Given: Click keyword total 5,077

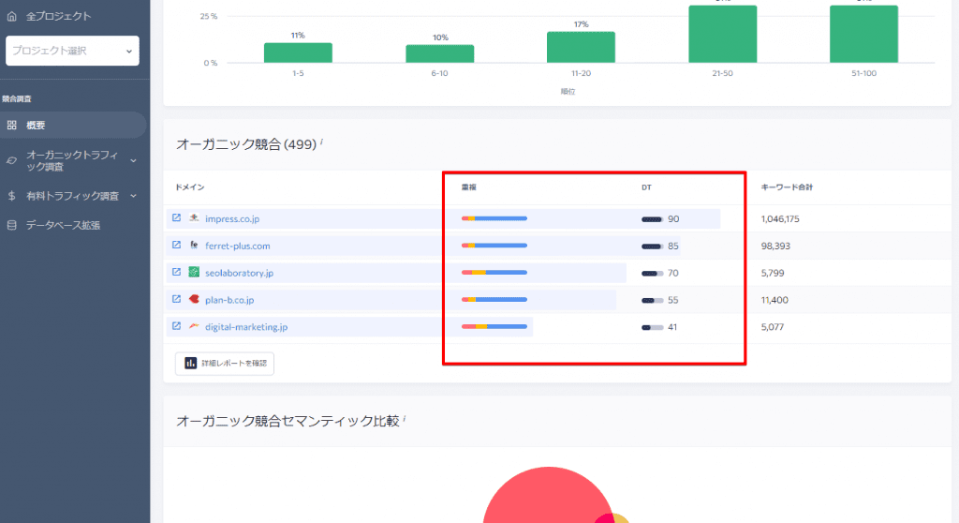Looking at the screenshot, I should 773,326.
